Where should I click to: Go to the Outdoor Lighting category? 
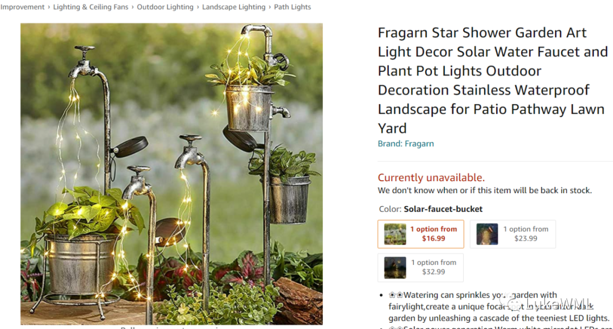[x=165, y=7]
